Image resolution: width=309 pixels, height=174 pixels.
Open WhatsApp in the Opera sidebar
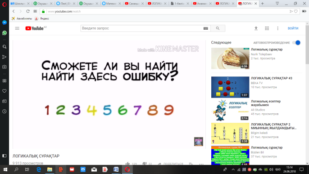tap(5, 33)
